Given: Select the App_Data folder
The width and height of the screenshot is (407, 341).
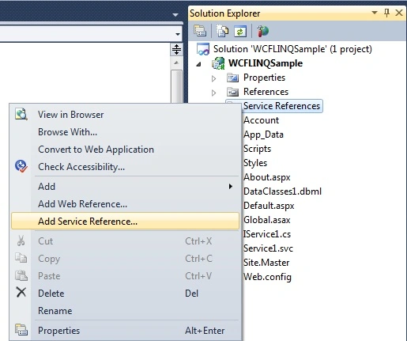Looking at the screenshot, I should click(263, 135).
